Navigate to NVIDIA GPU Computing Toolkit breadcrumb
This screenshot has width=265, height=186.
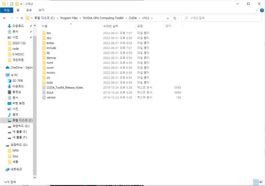103,18
